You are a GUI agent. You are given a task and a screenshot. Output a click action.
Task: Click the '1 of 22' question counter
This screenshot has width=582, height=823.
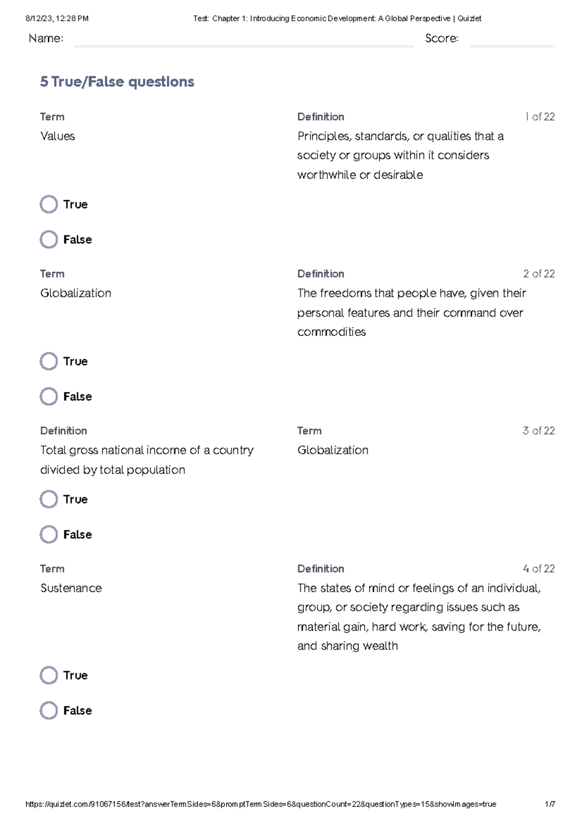(539, 117)
